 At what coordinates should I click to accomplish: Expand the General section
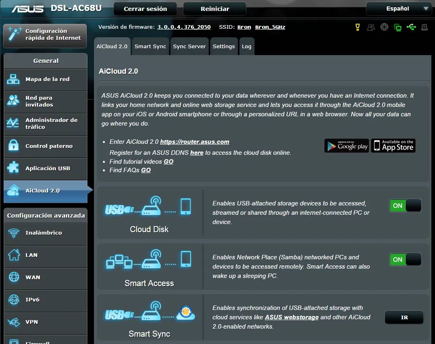click(x=45, y=61)
